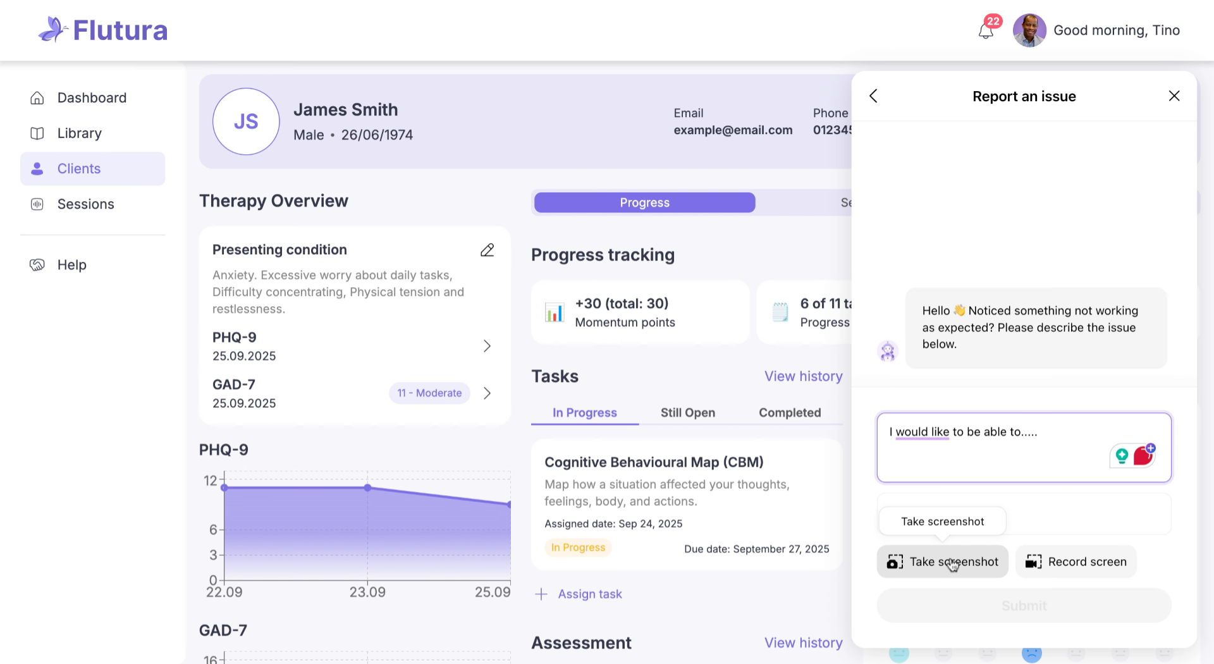Click the notification bell icon
Image resolution: width=1214 pixels, height=664 pixels.
coord(986,30)
